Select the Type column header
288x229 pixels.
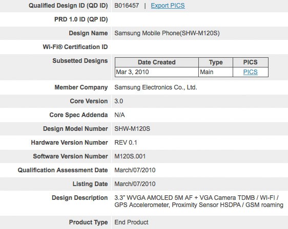point(216,62)
